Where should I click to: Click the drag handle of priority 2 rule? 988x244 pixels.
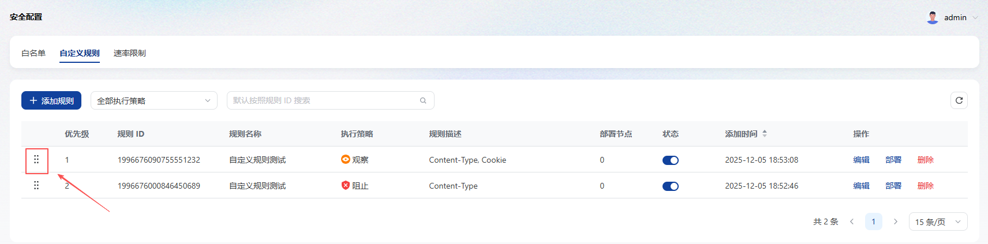point(36,186)
